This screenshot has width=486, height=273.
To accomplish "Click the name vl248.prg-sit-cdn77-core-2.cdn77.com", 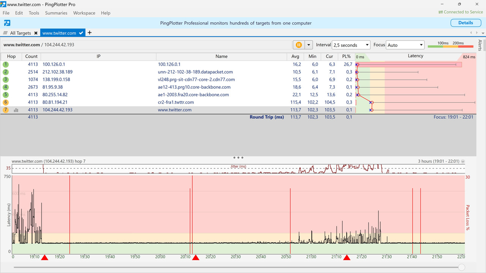I will (196, 80).
